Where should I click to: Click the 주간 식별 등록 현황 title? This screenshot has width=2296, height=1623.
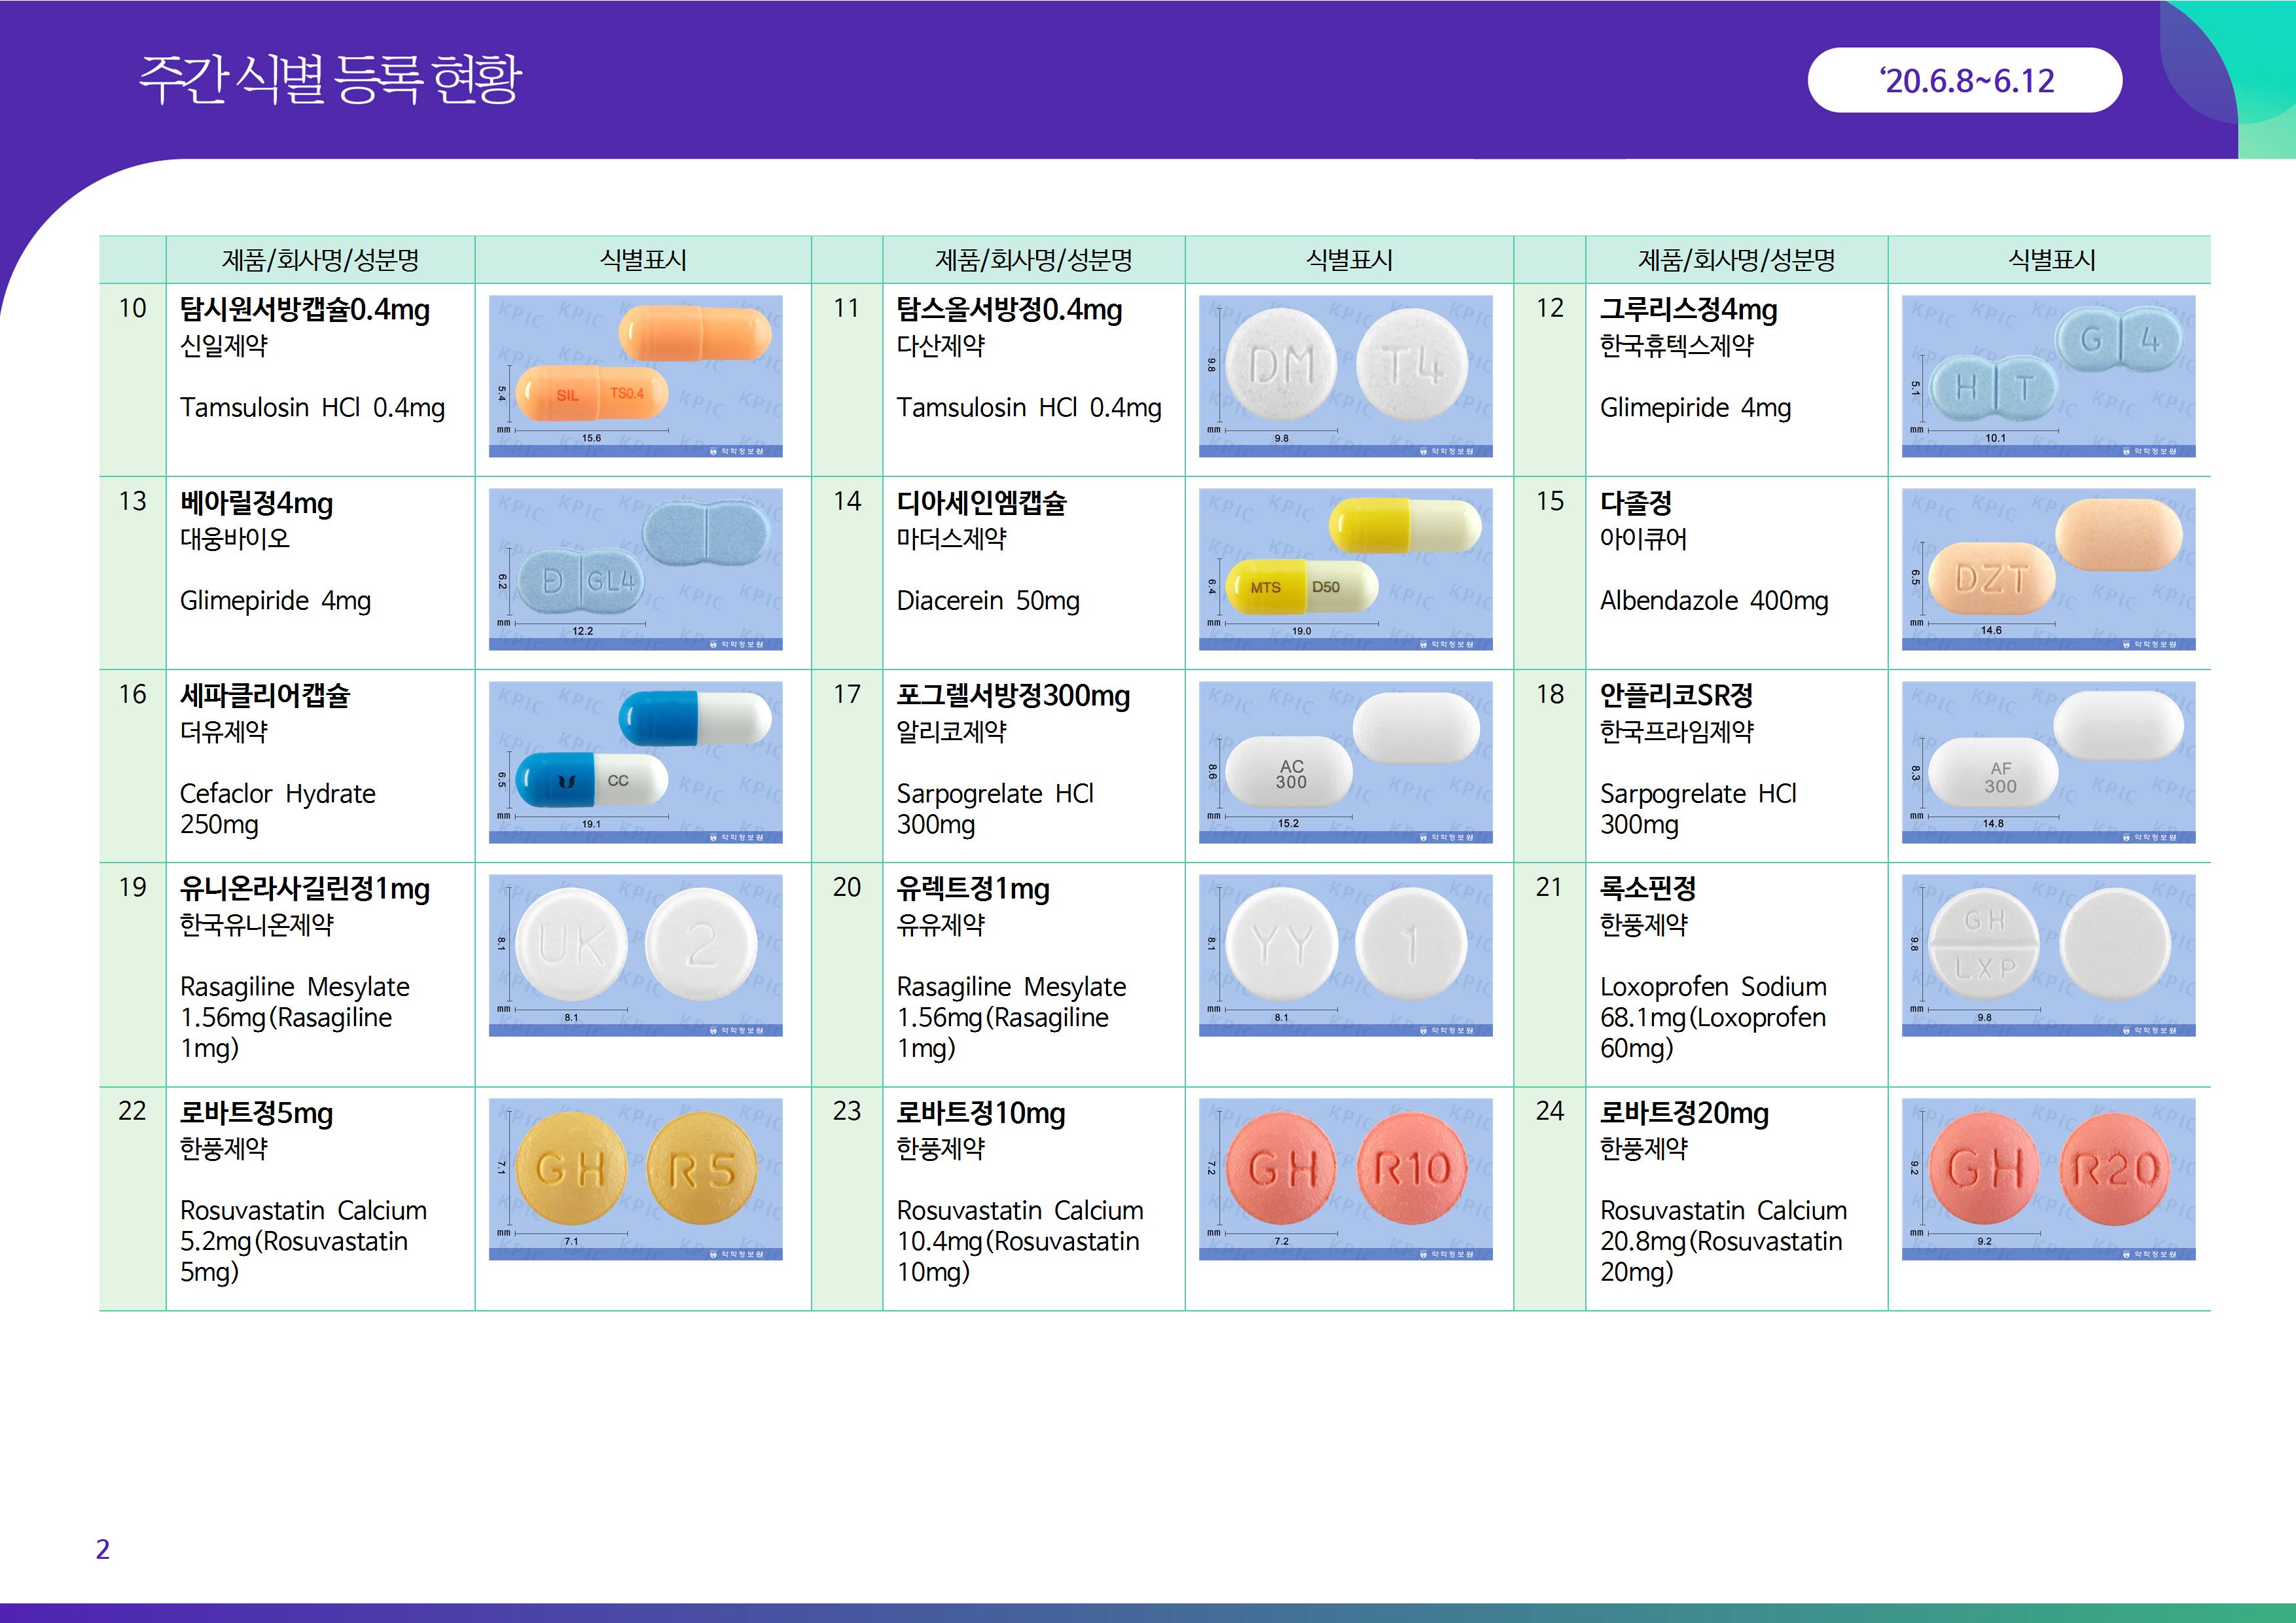click(x=330, y=80)
